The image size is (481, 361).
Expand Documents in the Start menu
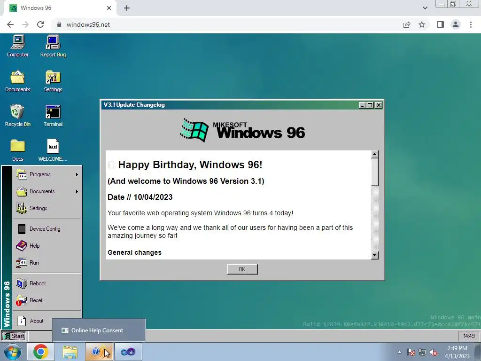tap(47, 191)
